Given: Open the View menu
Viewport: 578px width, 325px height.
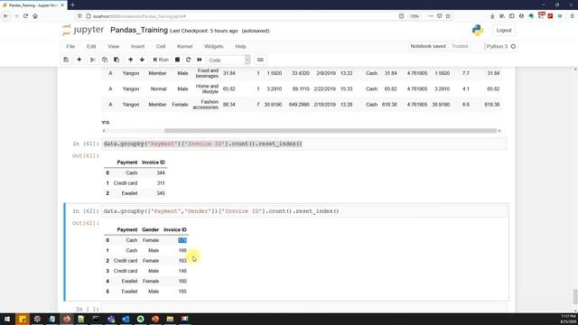Looking at the screenshot, I should (x=114, y=46).
